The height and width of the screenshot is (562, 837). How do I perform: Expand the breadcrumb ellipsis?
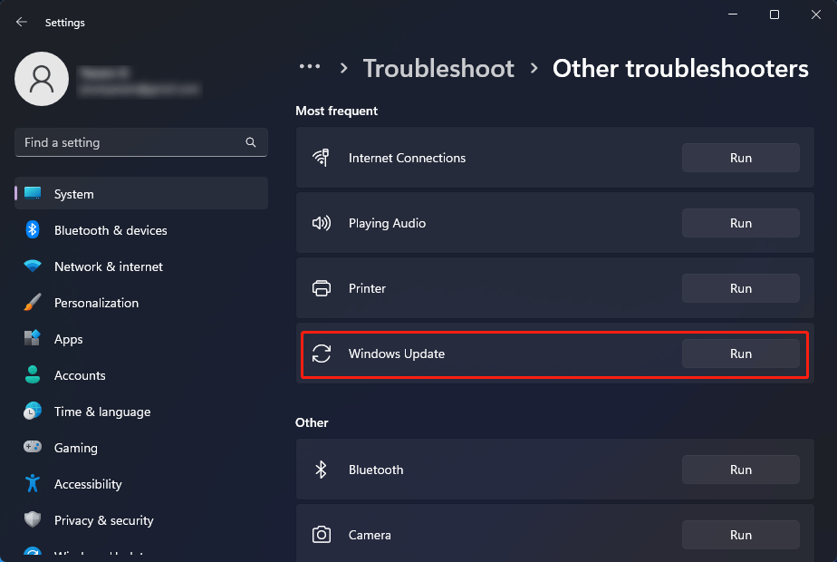pyautogui.click(x=310, y=67)
